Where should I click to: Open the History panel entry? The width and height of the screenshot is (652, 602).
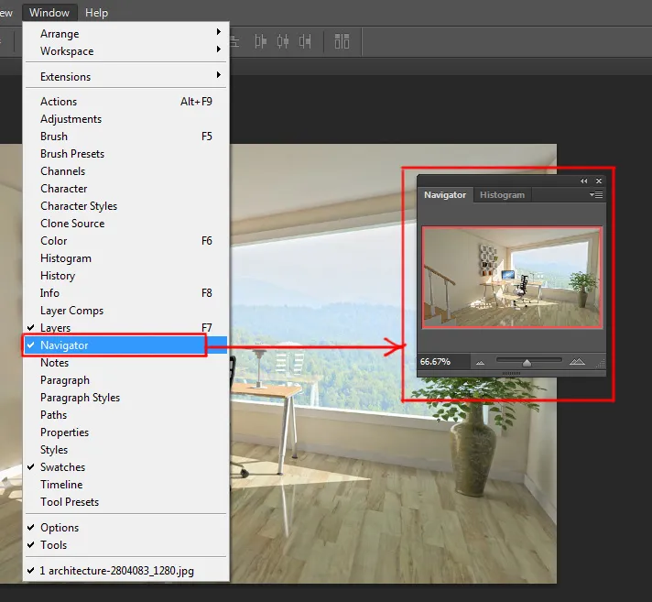click(x=126, y=276)
